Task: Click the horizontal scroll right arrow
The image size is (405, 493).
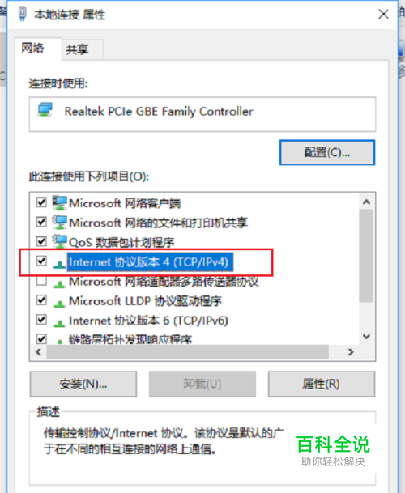Action: [351, 352]
